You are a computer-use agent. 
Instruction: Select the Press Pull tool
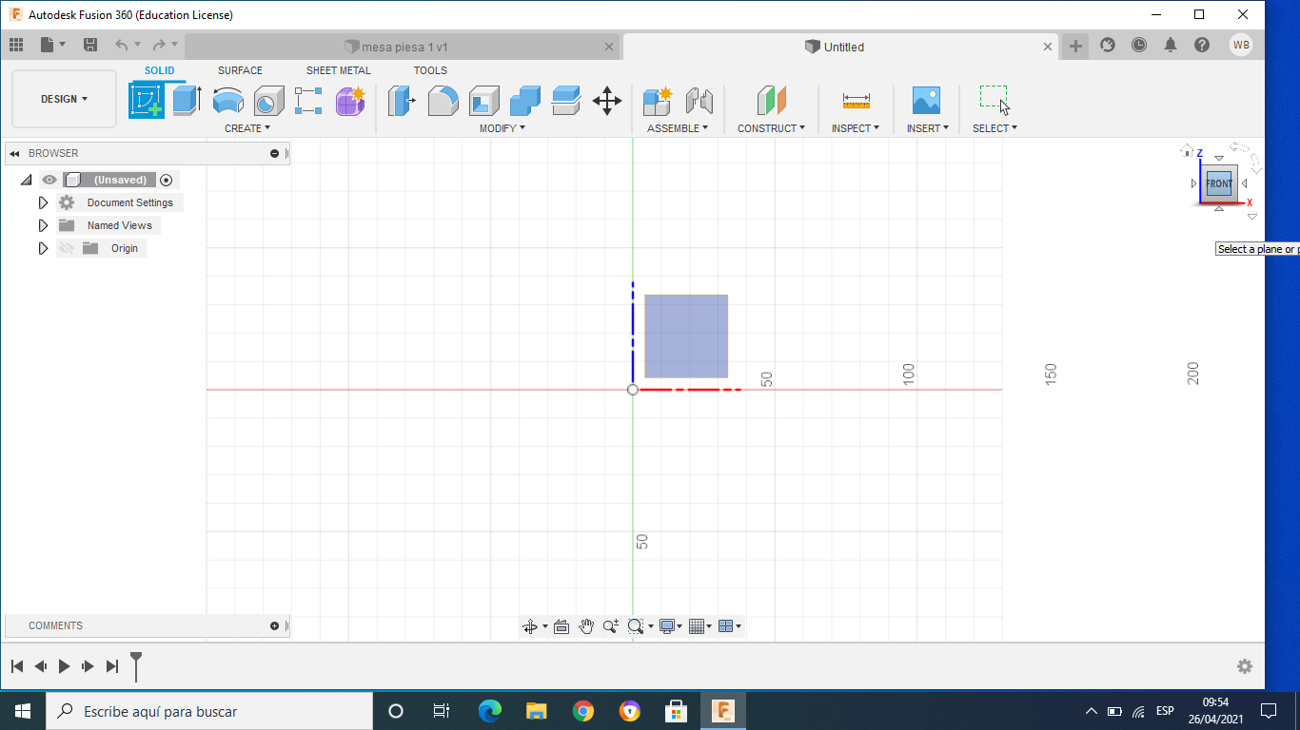pos(402,100)
